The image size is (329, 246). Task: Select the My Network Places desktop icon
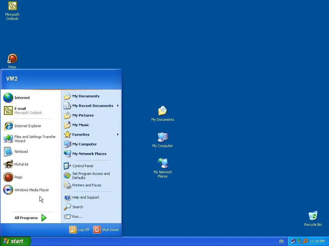[x=163, y=163]
